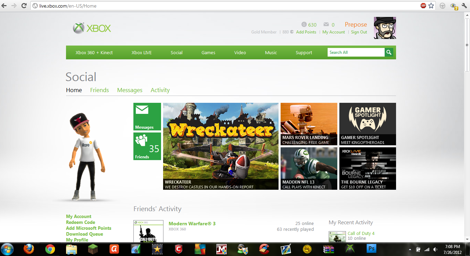The width and height of the screenshot is (470, 256).
Task: Click the grey steering wheel extension icon
Action: 442,6
